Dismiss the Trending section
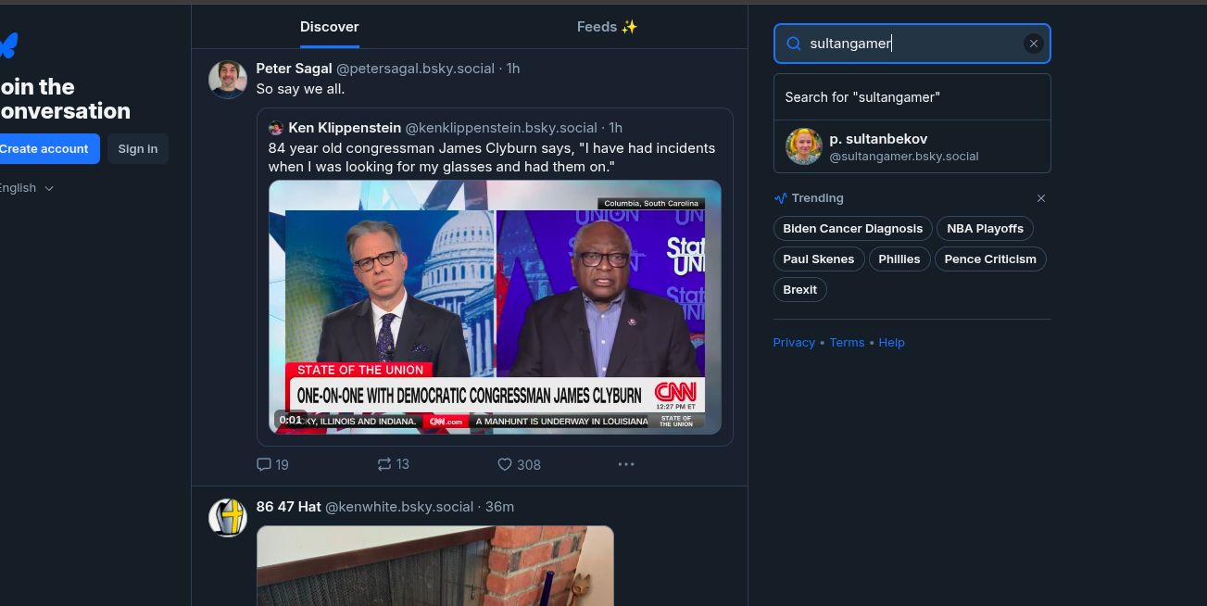Viewport: 1207px width, 606px height. 1041,198
